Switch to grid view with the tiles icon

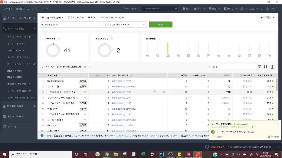(x=266, y=67)
